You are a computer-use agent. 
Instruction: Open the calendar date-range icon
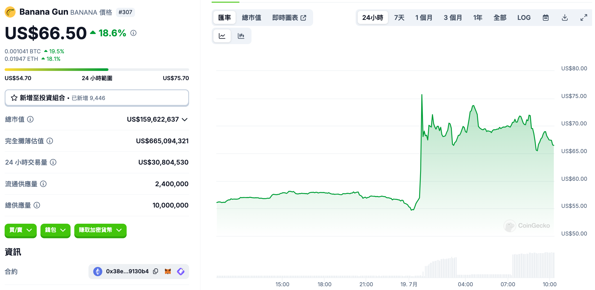[x=546, y=17]
